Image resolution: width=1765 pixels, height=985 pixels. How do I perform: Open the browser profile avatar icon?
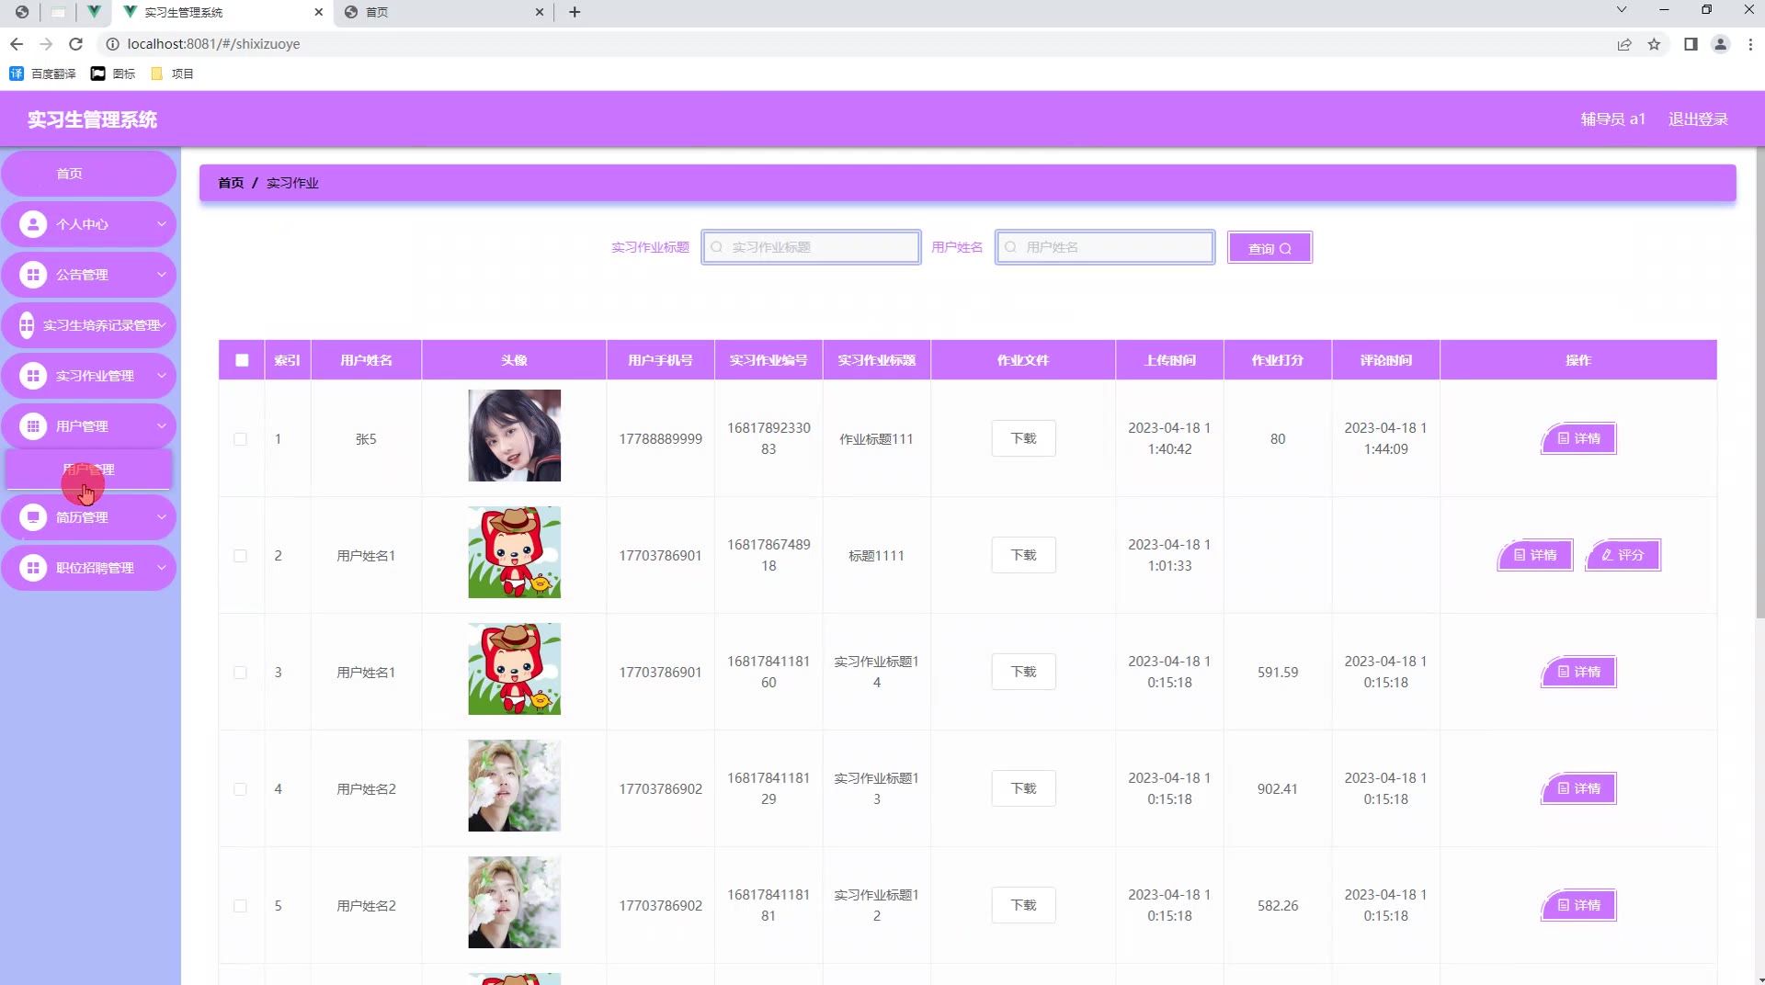click(x=1720, y=44)
